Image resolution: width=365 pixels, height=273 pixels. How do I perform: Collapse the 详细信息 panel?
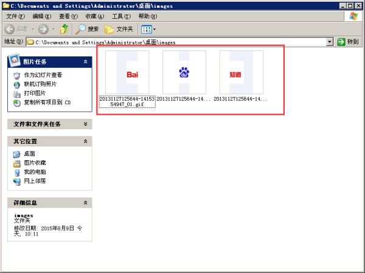coord(85,203)
